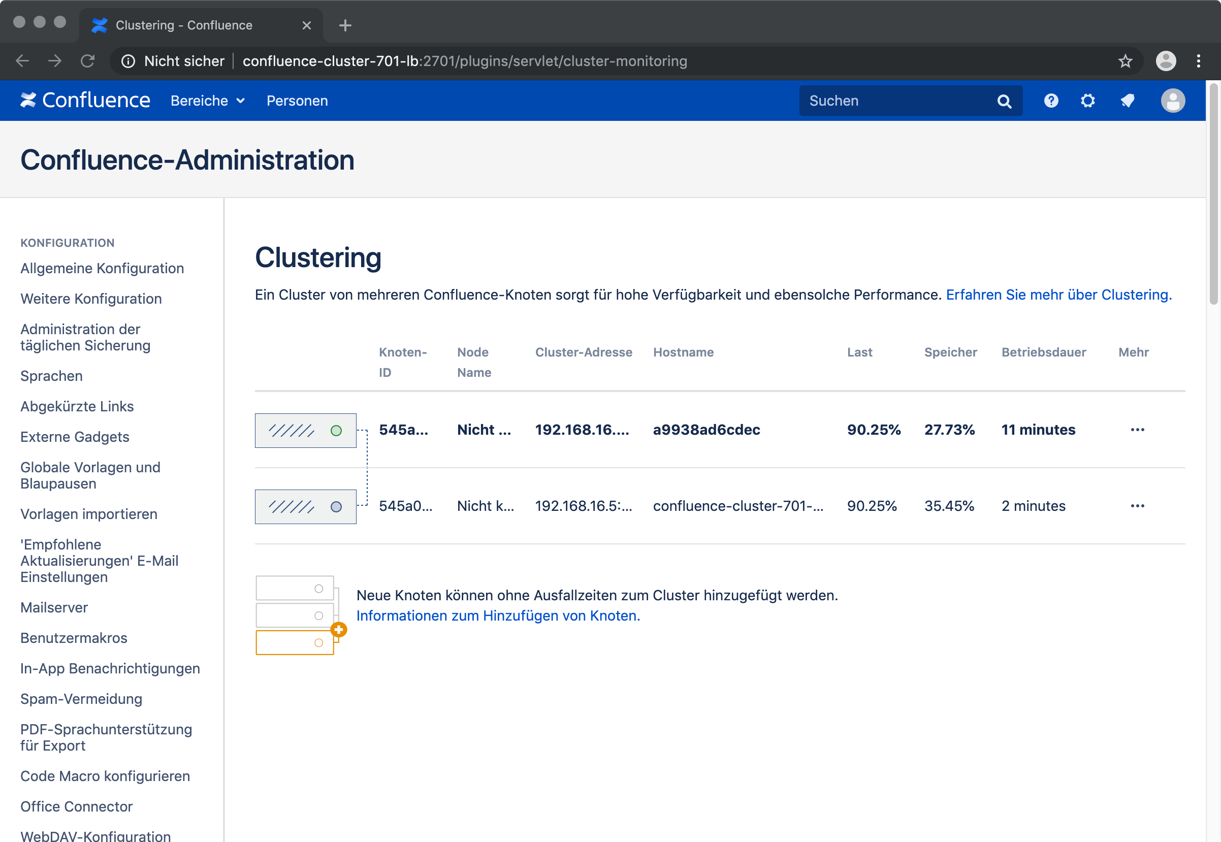1221x842 pixels.
Task: Open PDF-Sprachunterstützung für Export
Action: tap(106, 737)
